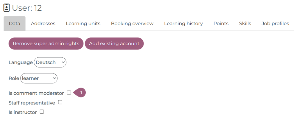Viewport: 294px width, 119px height.
Task: Select the Points tab
Action: point(221,24)
